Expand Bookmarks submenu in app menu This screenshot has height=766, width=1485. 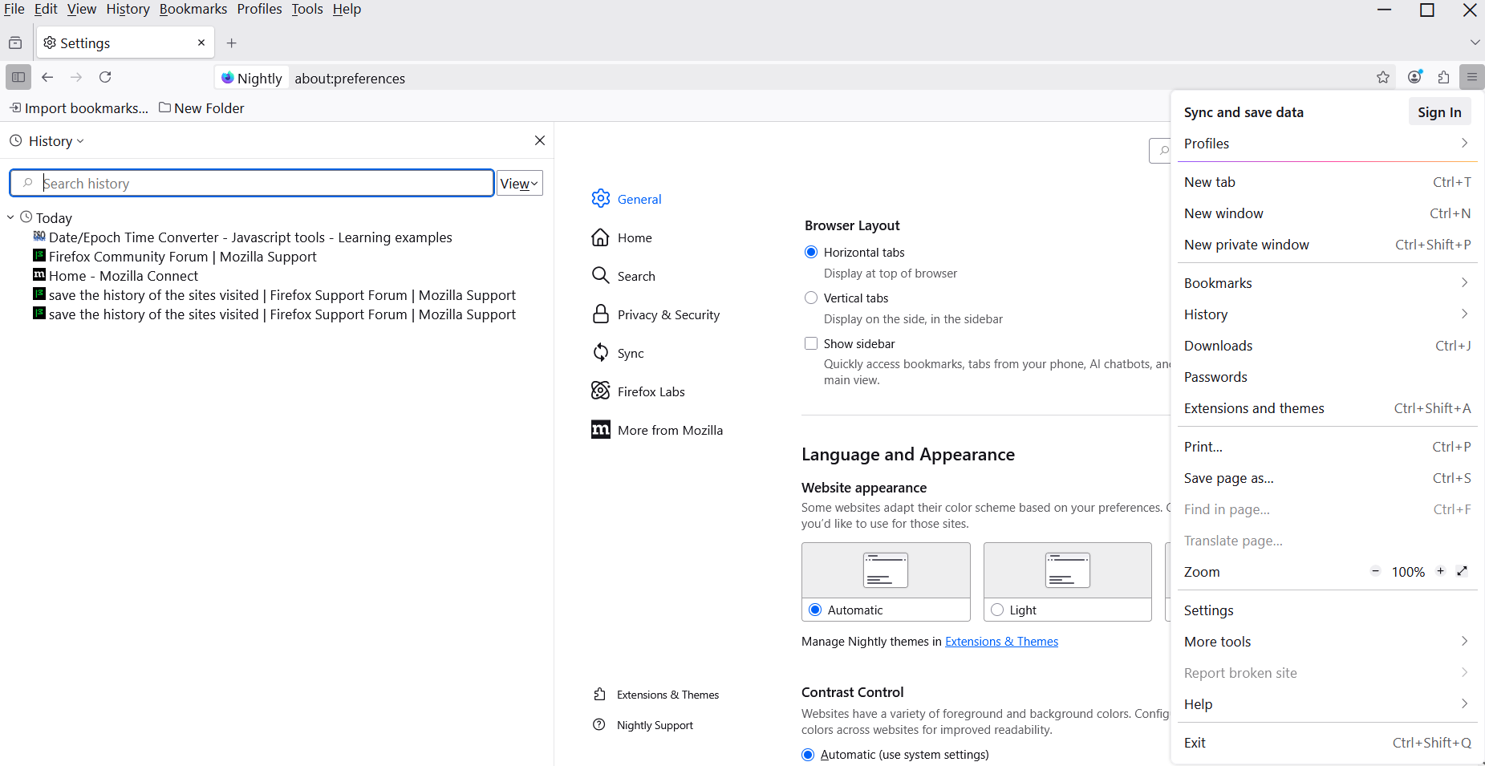(1327, 283)
